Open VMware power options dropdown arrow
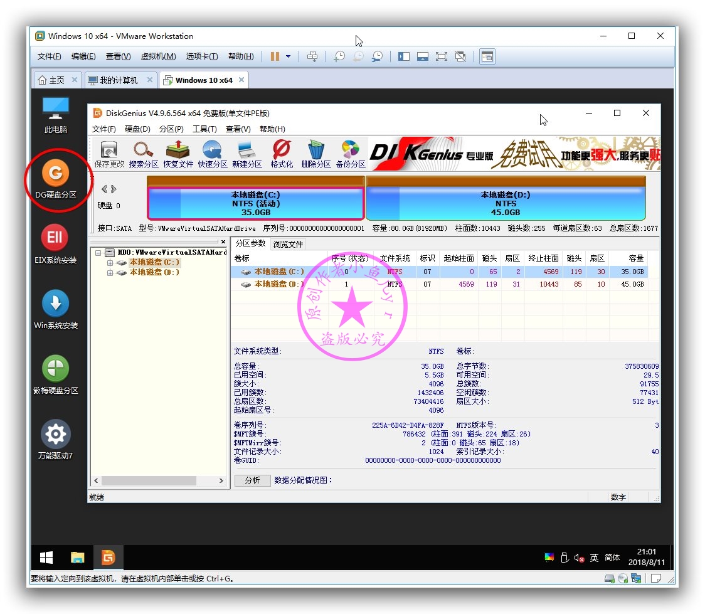Image resolution: width=705 pixels, height=614 pixels. (x=288, y=56)
